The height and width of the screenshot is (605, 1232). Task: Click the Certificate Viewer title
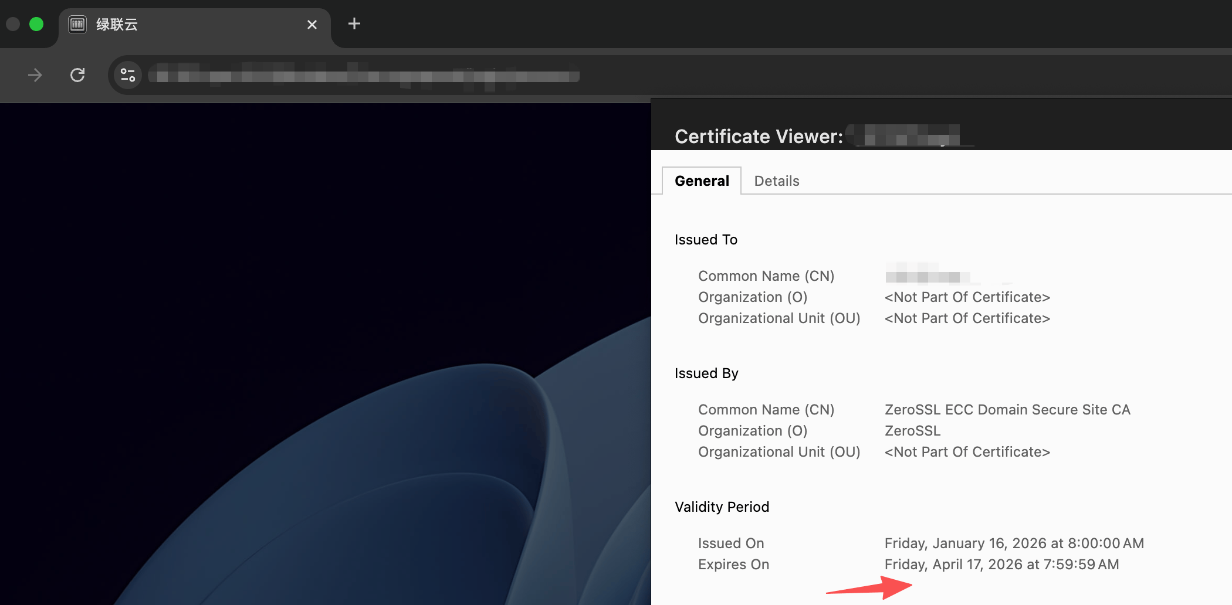click(758, 137)
